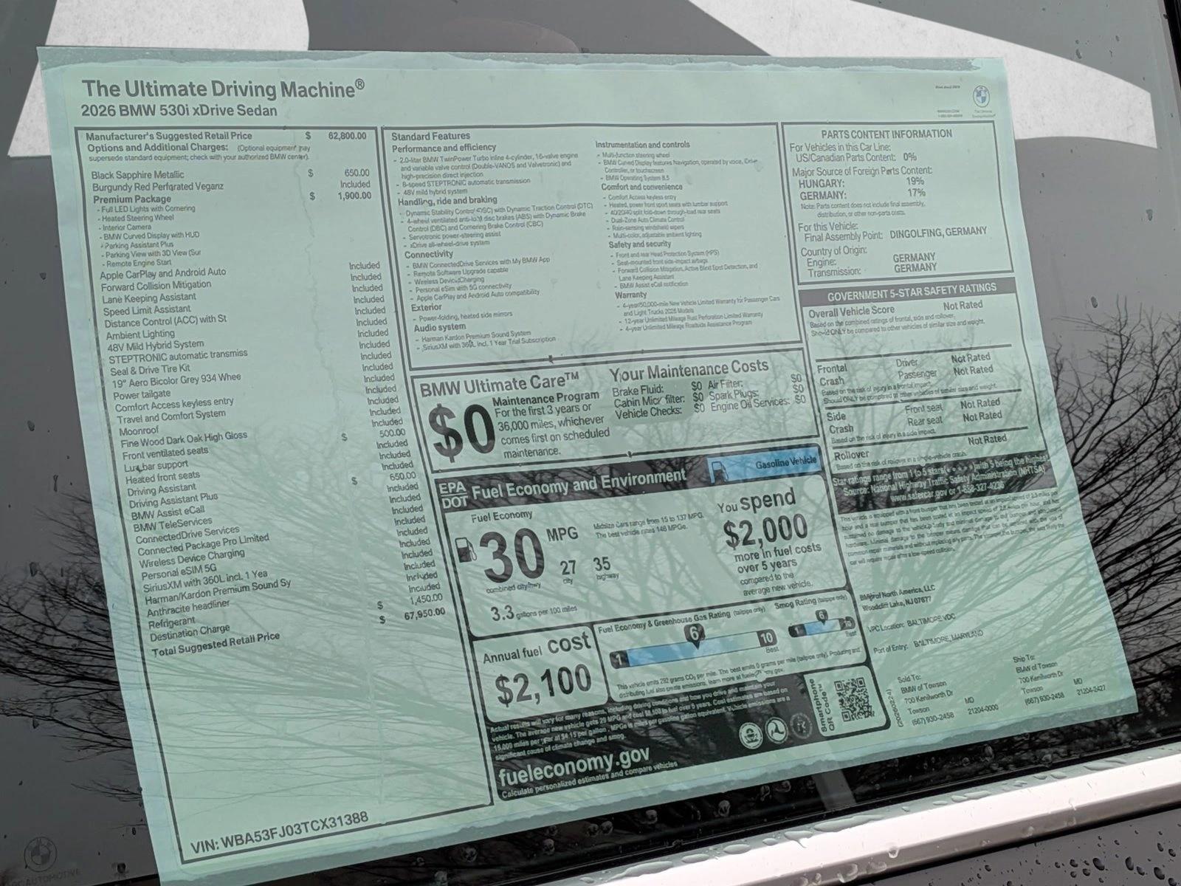Click the "Rollover" rating label
This screenshot has height=886, width=1181.
coord(850,455)
